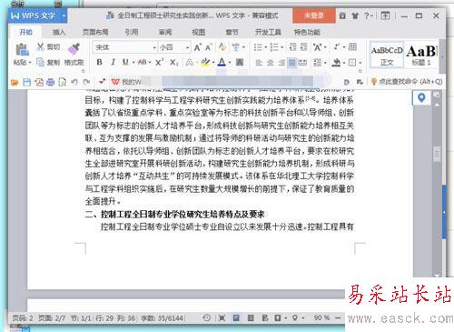The height and width of the screenshot is (332, 454).
Task: Switch to the 插入 tab
Action: [x=59, y=32]
